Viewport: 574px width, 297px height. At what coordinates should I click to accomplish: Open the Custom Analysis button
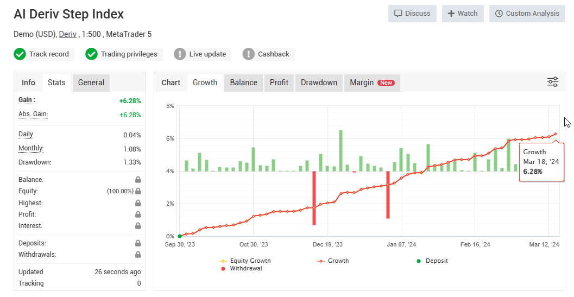527,14
